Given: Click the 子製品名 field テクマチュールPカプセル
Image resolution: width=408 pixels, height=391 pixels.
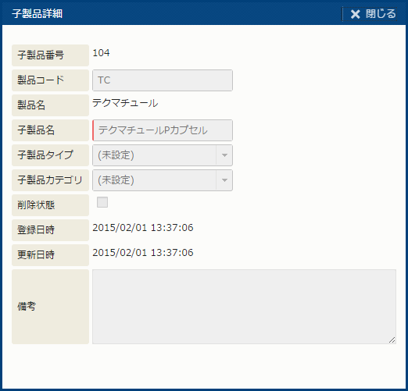Looking at the screenshot, I should click(163, 130).
